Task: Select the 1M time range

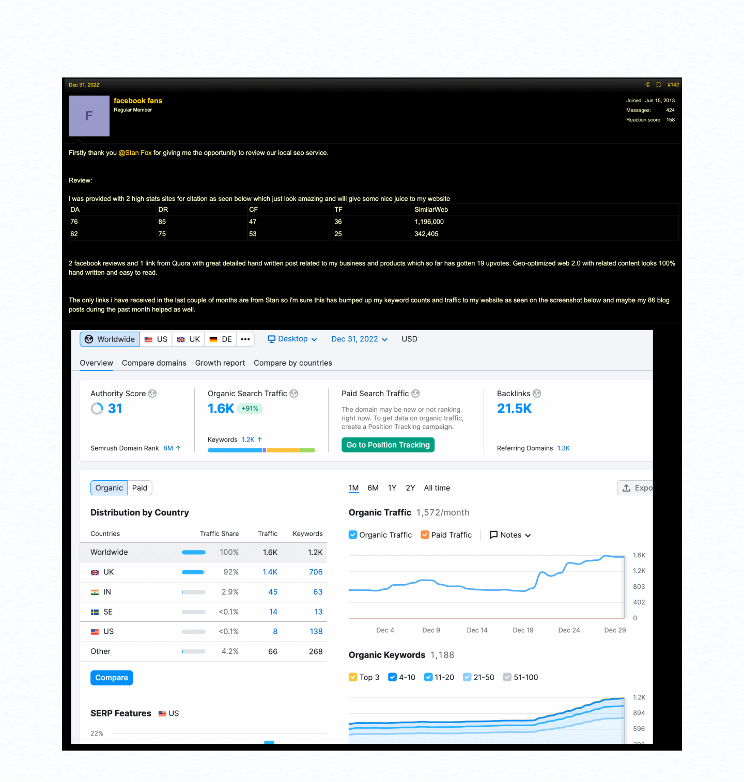Action: (353, 488)
